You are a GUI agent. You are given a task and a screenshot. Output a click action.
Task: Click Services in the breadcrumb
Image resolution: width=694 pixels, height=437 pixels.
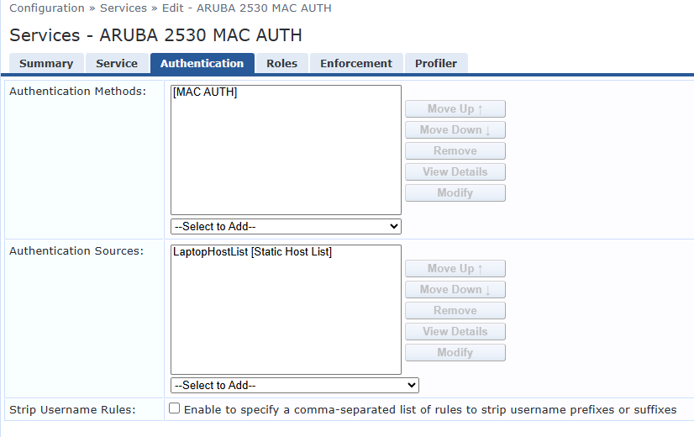click(x=123, y=8)
